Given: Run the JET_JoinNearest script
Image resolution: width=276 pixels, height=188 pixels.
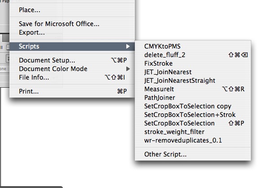Looking at the screenshot, I should (x=193, y=72).
